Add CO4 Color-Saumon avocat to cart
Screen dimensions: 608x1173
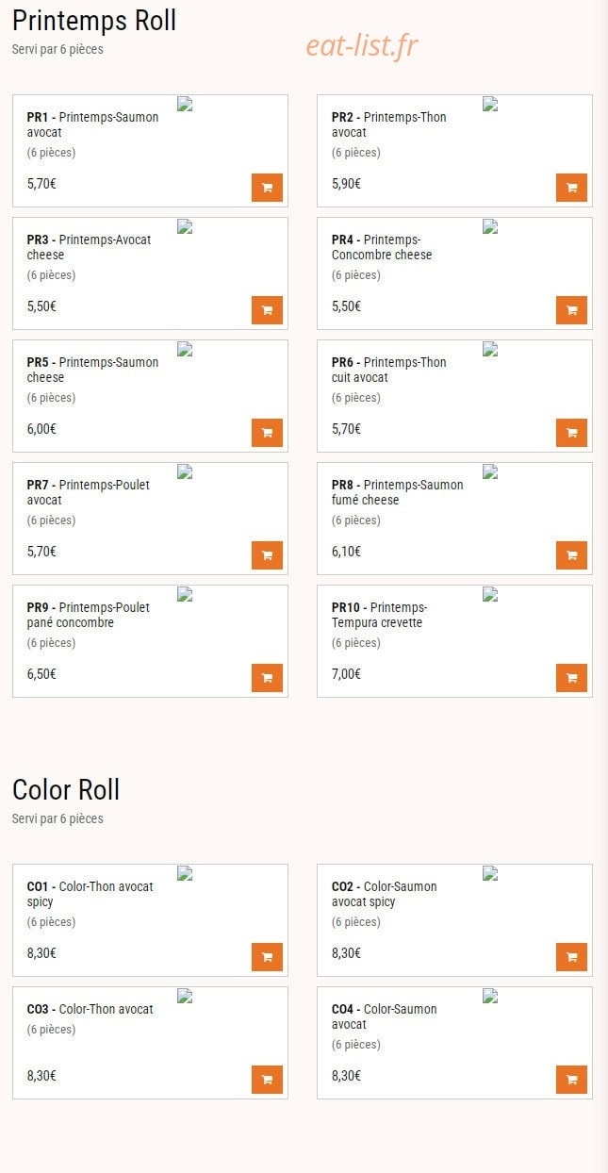pyautogui.click(x=571, y=1080)
